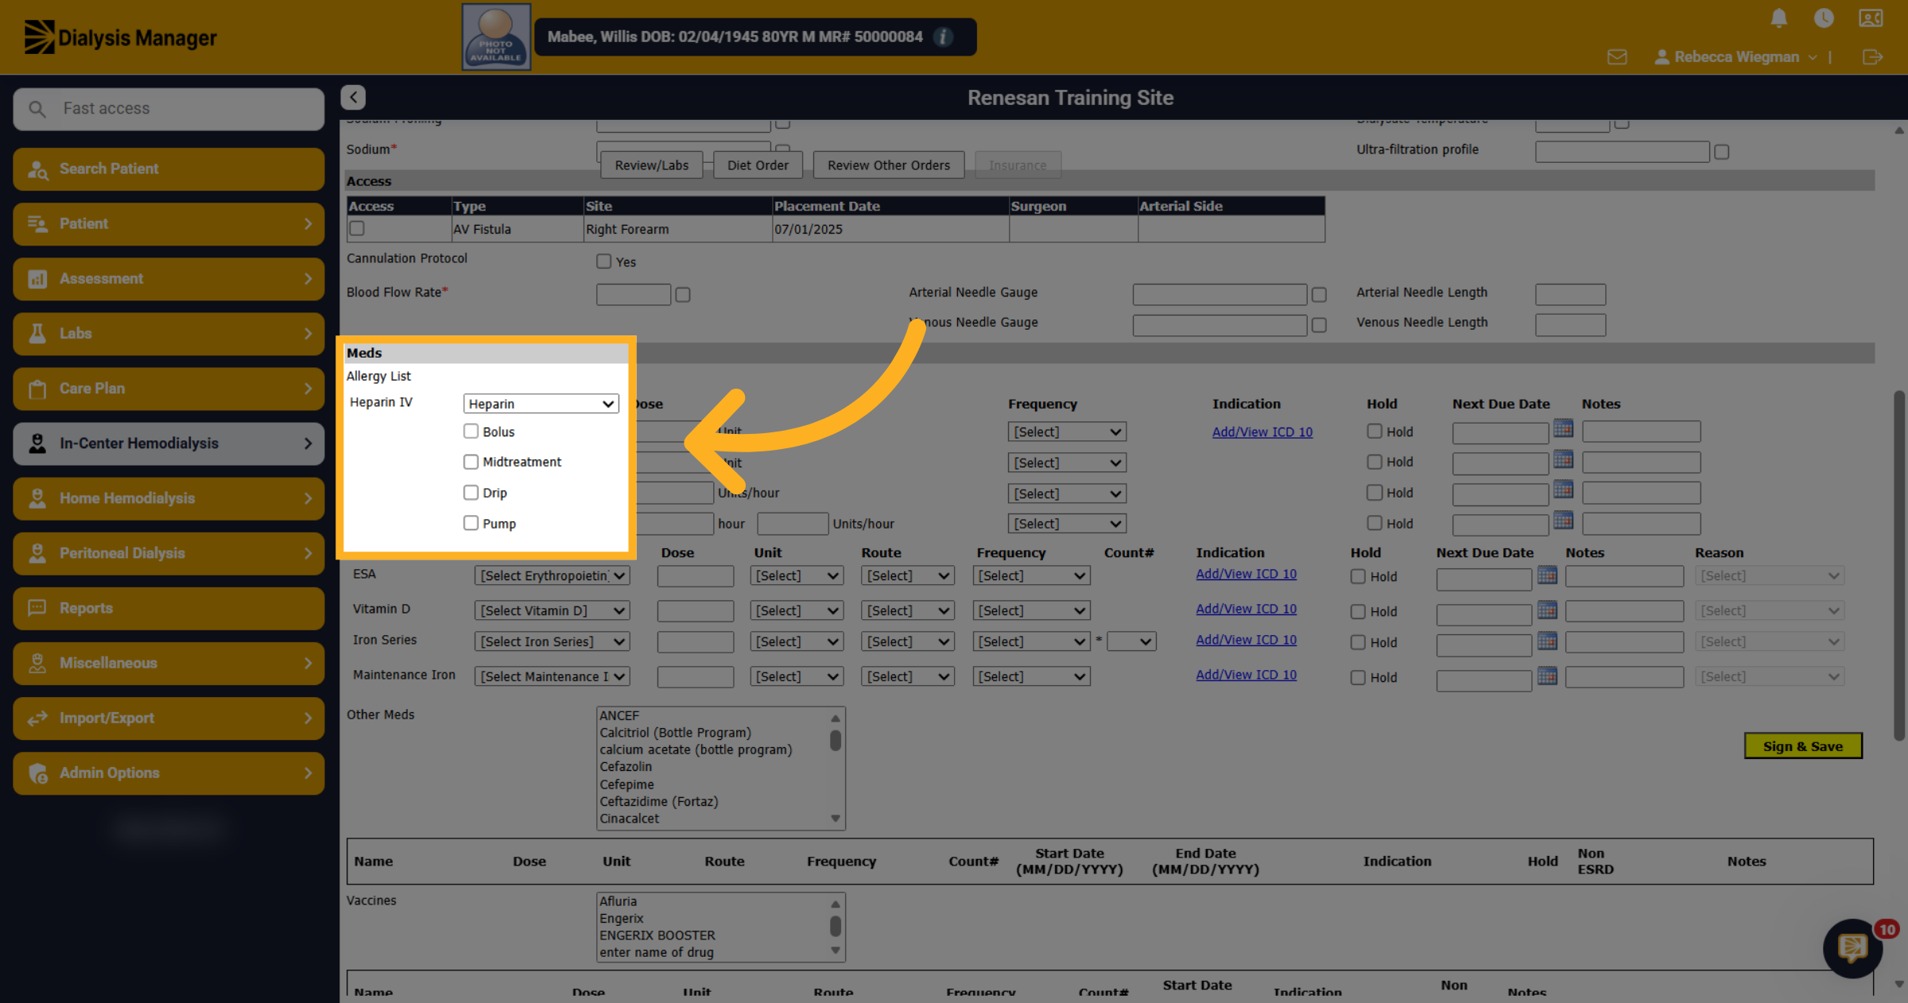
Task: Expand In-Center Hemodialysis menu
Action: 169,443
